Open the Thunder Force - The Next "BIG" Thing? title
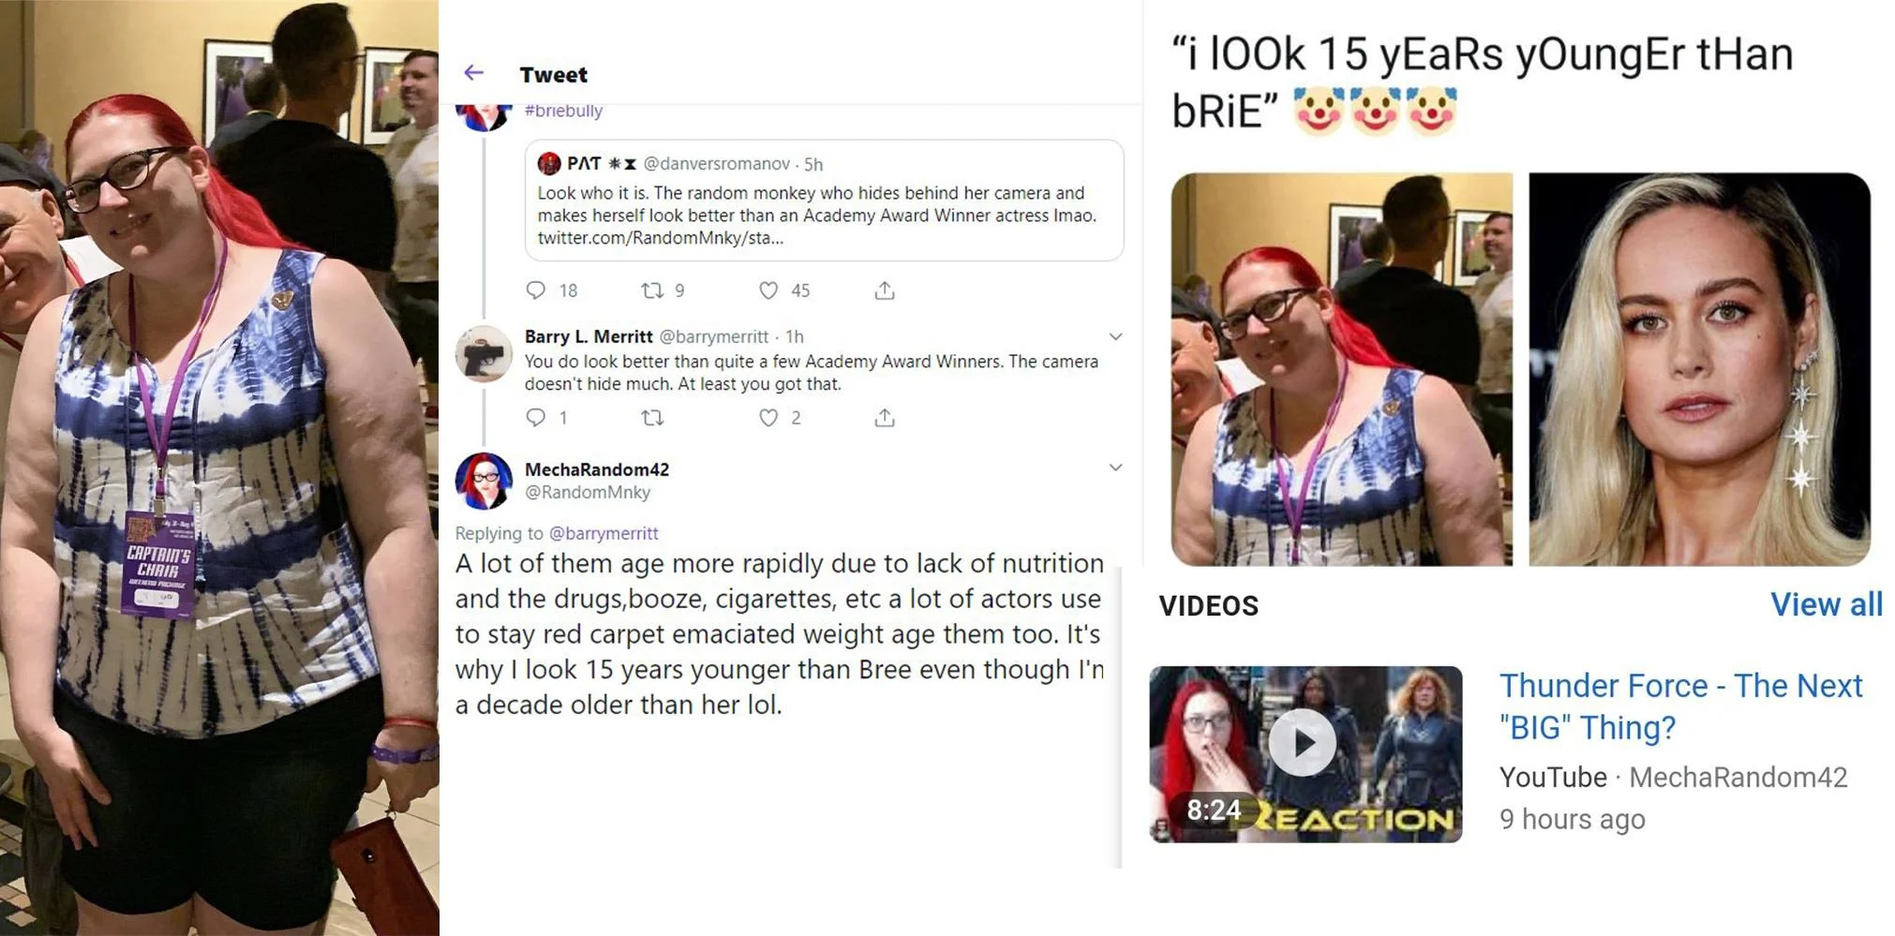This screenshot has height=936, width=1895. pos(1680,706)
